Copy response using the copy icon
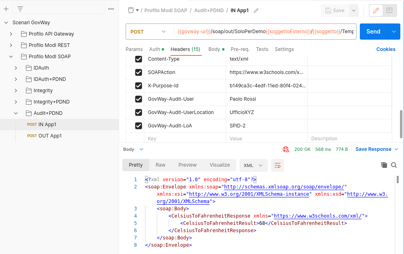The height and width of the screenshot is (254, 404). (x=384, y=165)
